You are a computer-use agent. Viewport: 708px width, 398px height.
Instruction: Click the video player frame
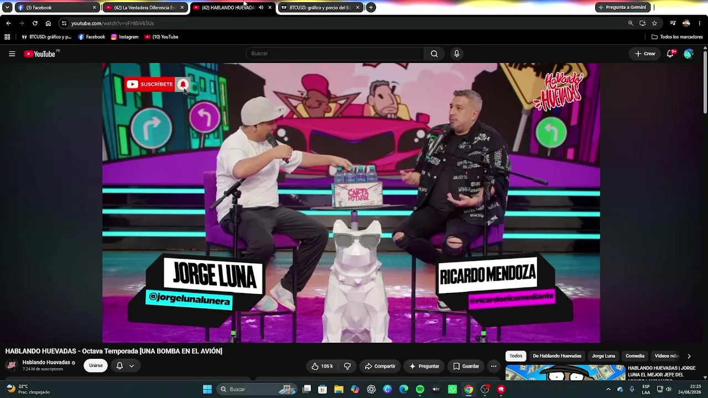click(x=351, y=203)
